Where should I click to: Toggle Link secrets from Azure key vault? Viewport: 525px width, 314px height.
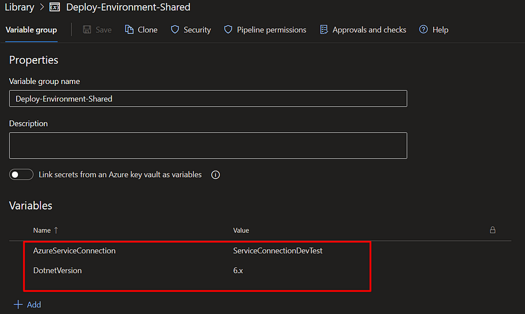point(21,175)
